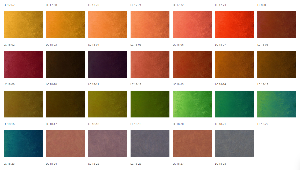Viewport: 300px width, 170px height.
Task: Select the golden yellow LC 18-02 swatch
Action: point(23,25)
